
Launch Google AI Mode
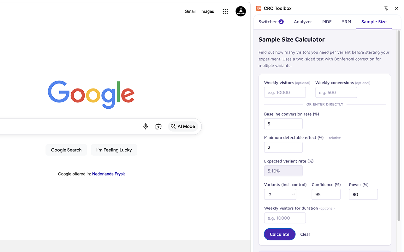pos(183,126)
